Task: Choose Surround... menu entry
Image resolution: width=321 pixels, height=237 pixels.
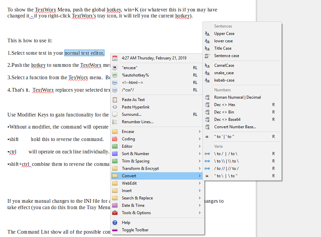Action: (x=157, y=114)
